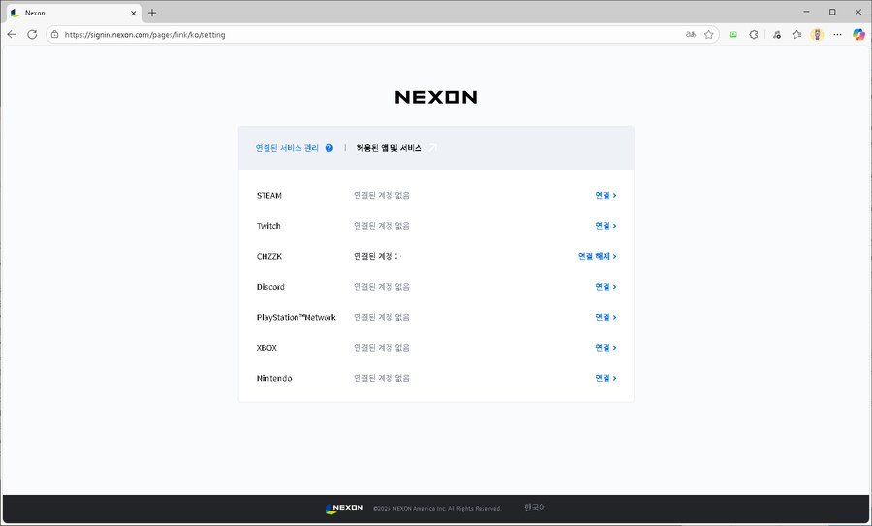Connect the Twitch account

point(606,226)
